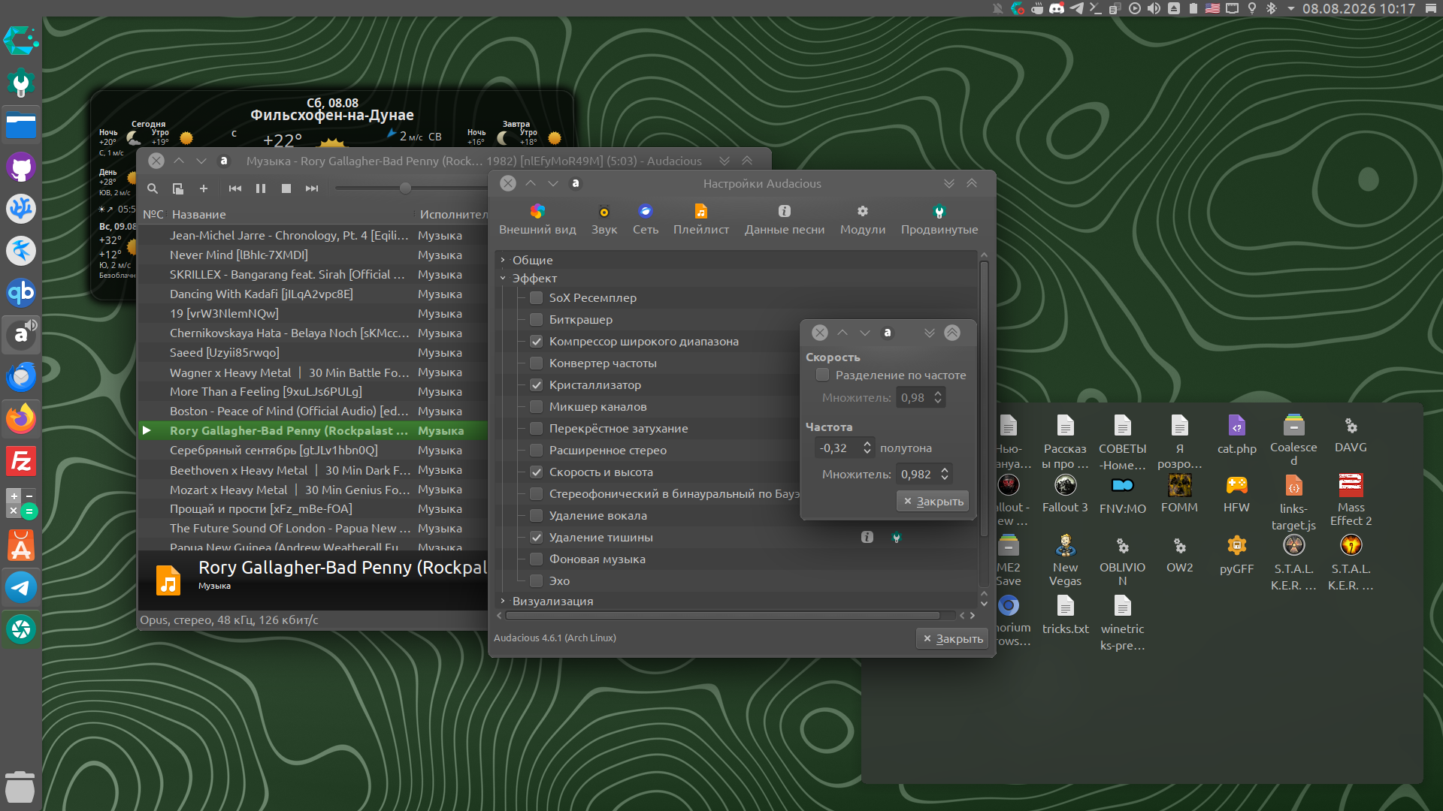Open the Fallout 3 desktop shortcut

pos(1066,494)
